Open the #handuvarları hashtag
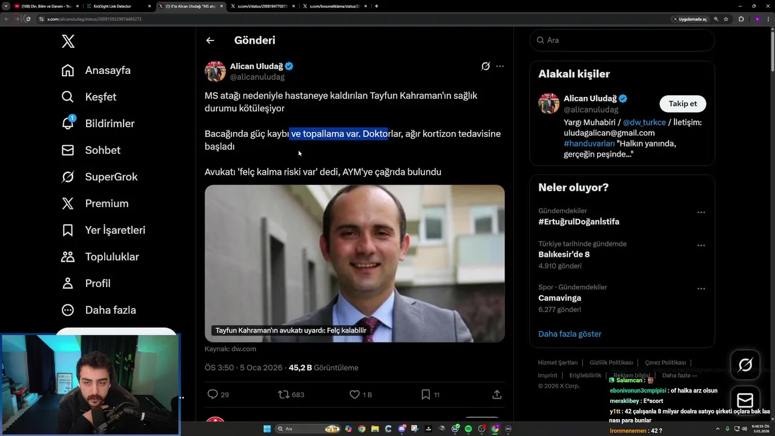This screenshot has height=436, width=775. coord(589,144)
